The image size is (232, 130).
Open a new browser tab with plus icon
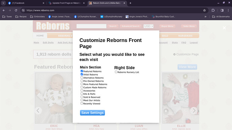pyautogui.click(x=130, y=3)
